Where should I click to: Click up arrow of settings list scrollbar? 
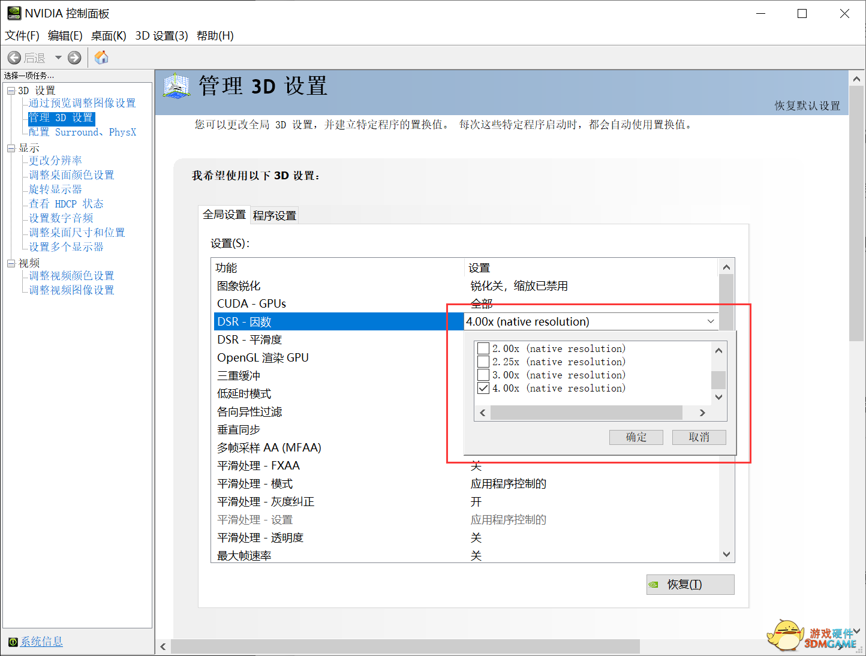click(726, 267)
